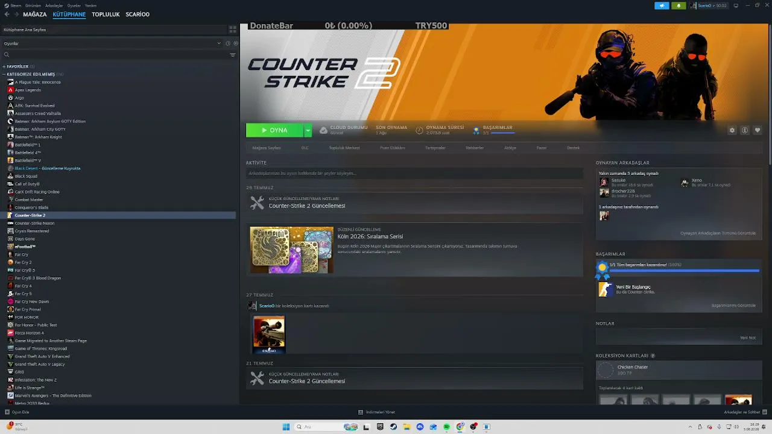Viewport: 772px width, 434px height.
Task: Switch to the MAĞAZA tab
Action: click(35, 14)
